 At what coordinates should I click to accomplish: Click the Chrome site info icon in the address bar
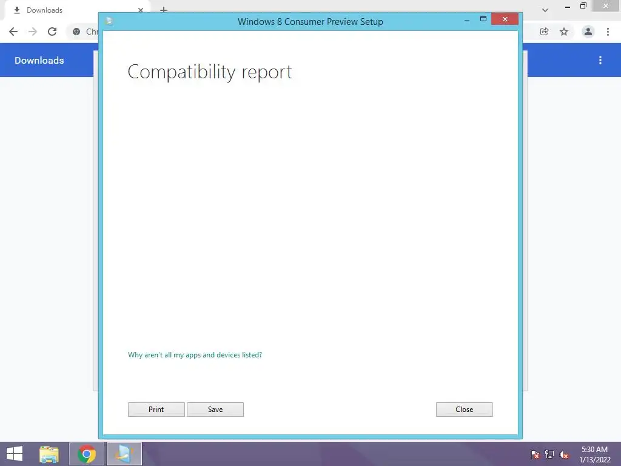[76, 32]
